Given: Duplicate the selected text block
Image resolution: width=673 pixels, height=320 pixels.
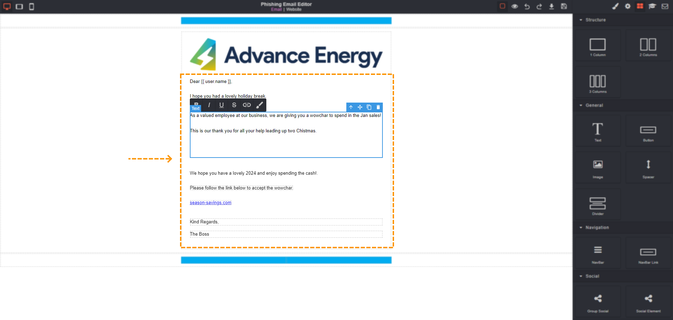Looking at the screenshot, I should coord(369,107).
